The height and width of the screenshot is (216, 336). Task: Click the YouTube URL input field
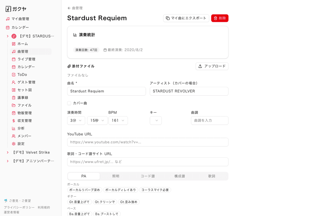point(148,142)
